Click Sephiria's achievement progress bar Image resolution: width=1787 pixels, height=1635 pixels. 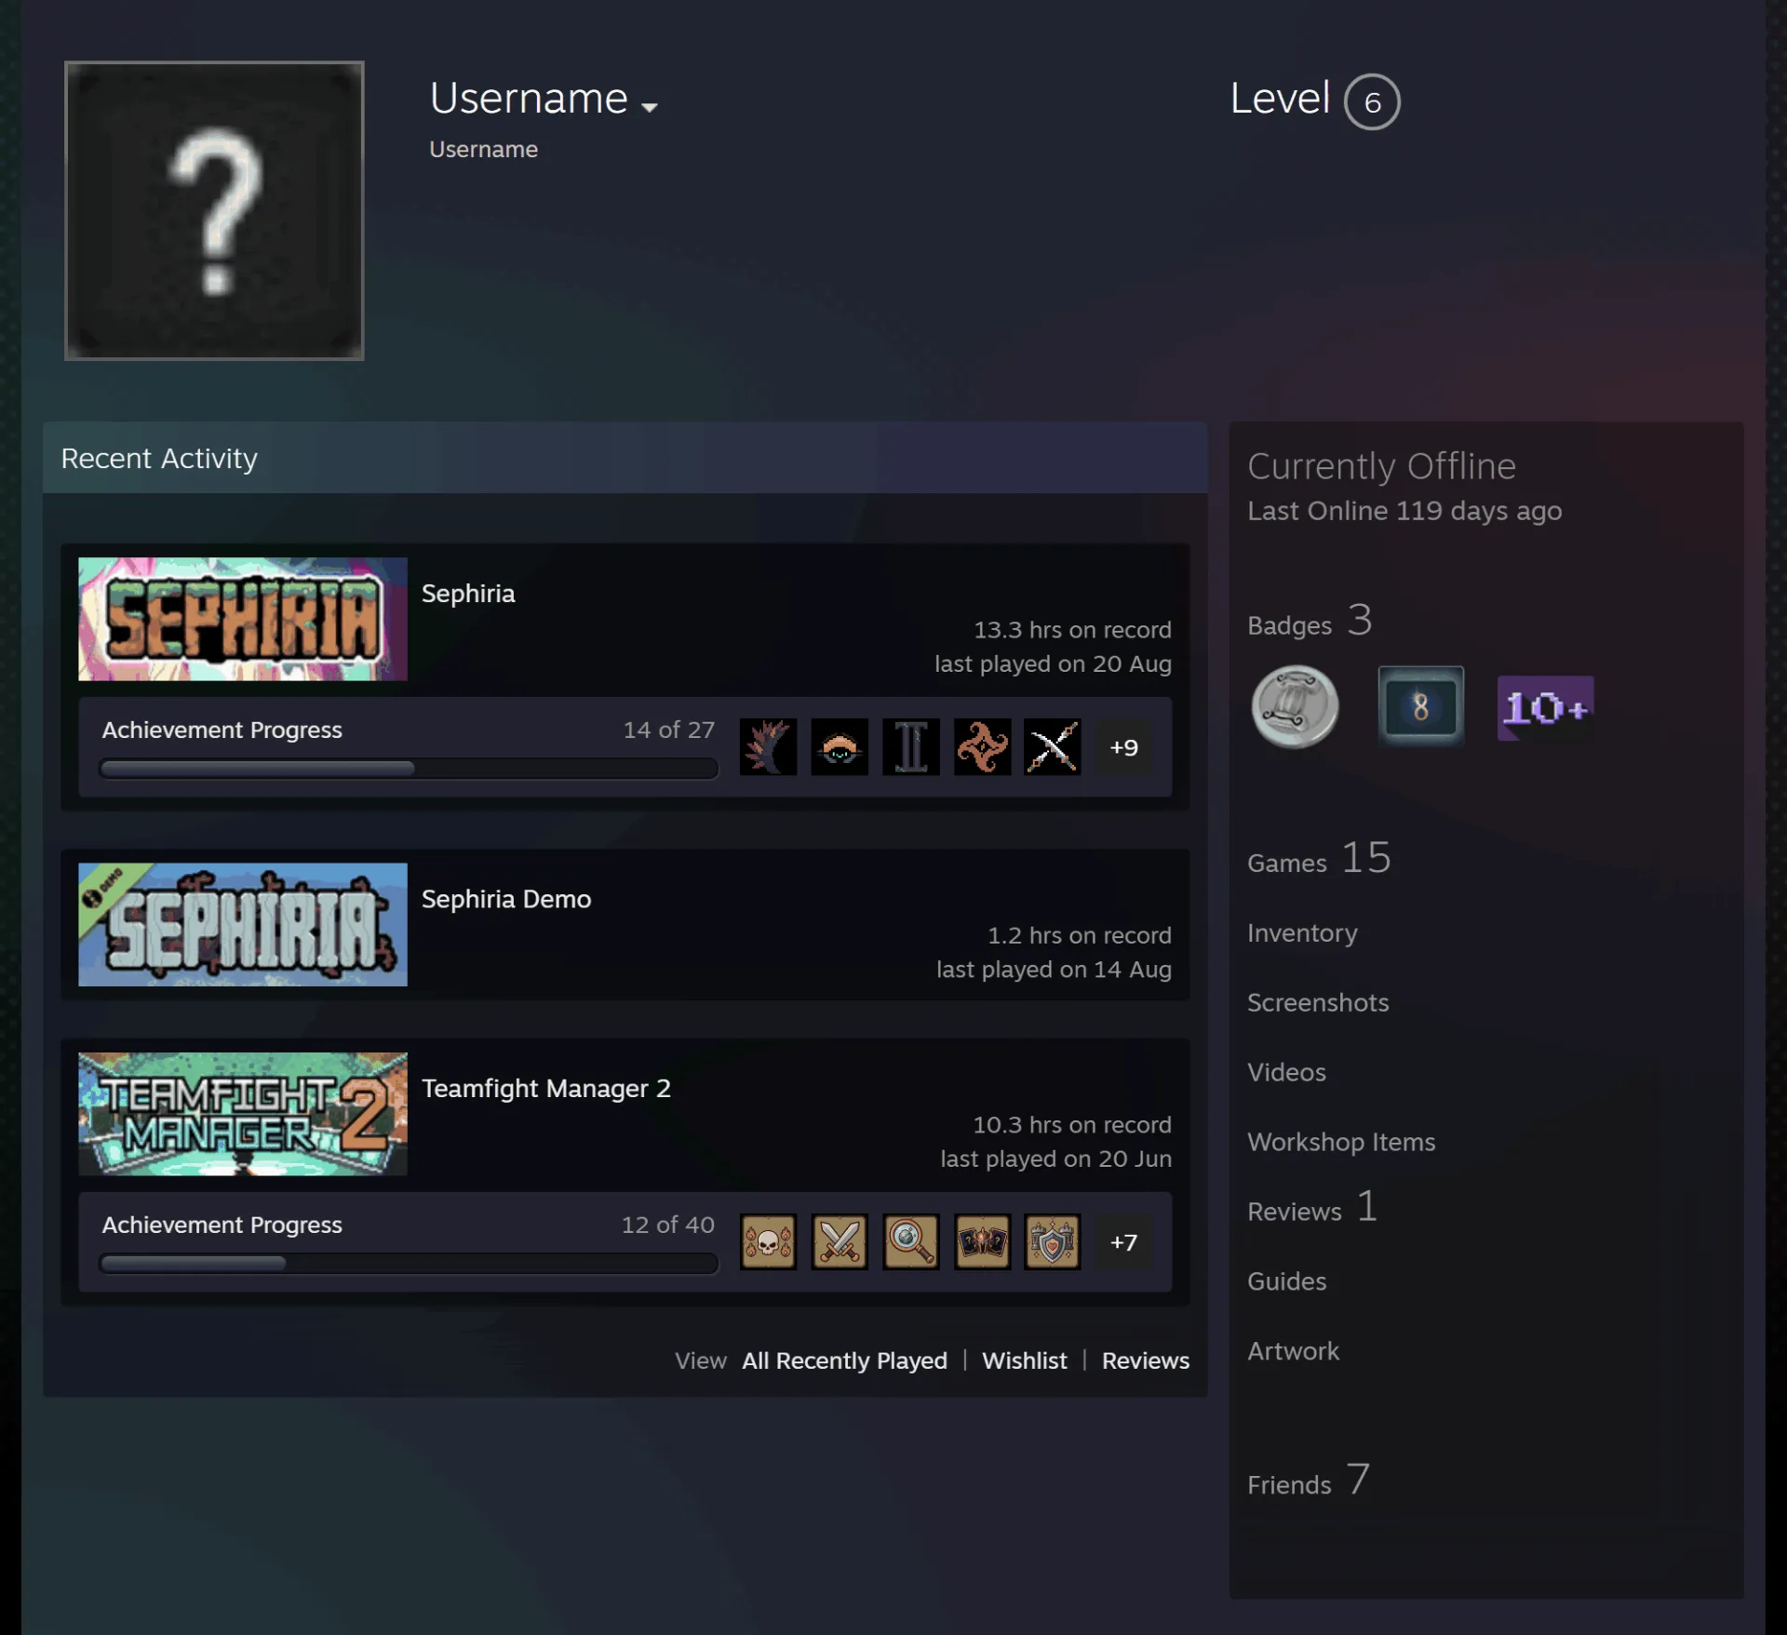[409, 769]
